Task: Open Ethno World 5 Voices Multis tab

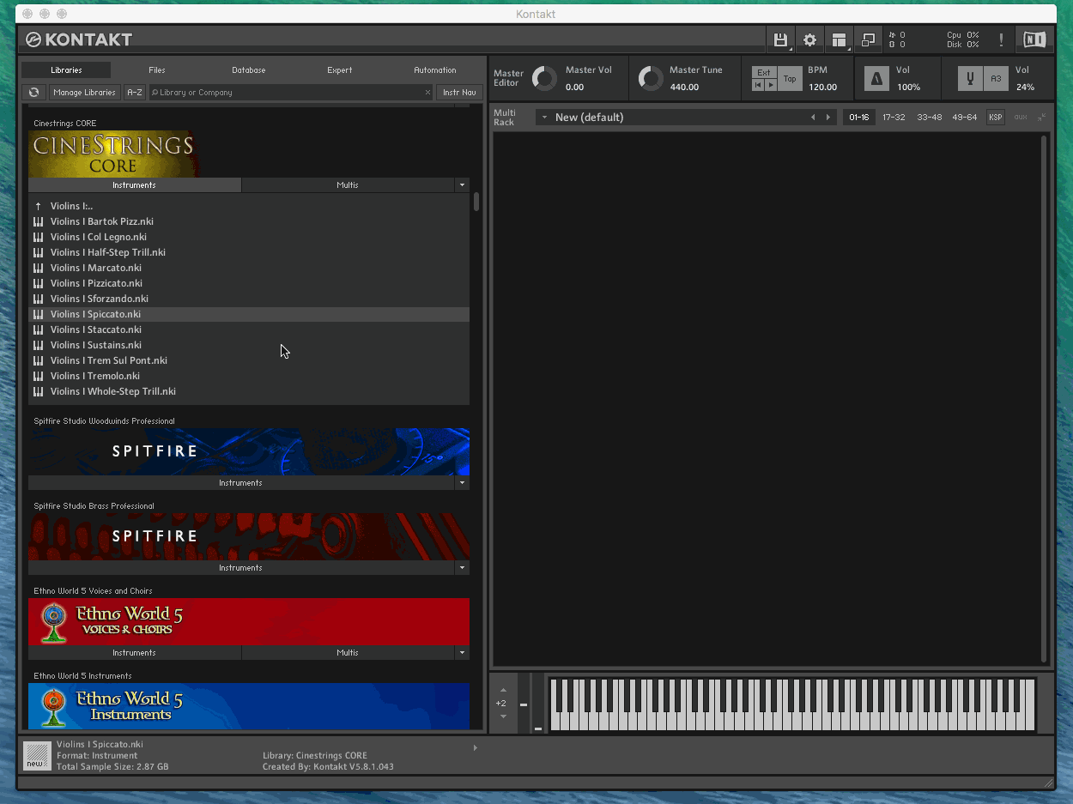Action: (348, 653)
